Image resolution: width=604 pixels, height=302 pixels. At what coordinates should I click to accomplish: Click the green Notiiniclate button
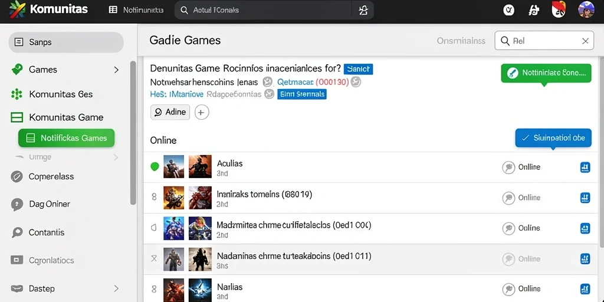click(546, 73)
